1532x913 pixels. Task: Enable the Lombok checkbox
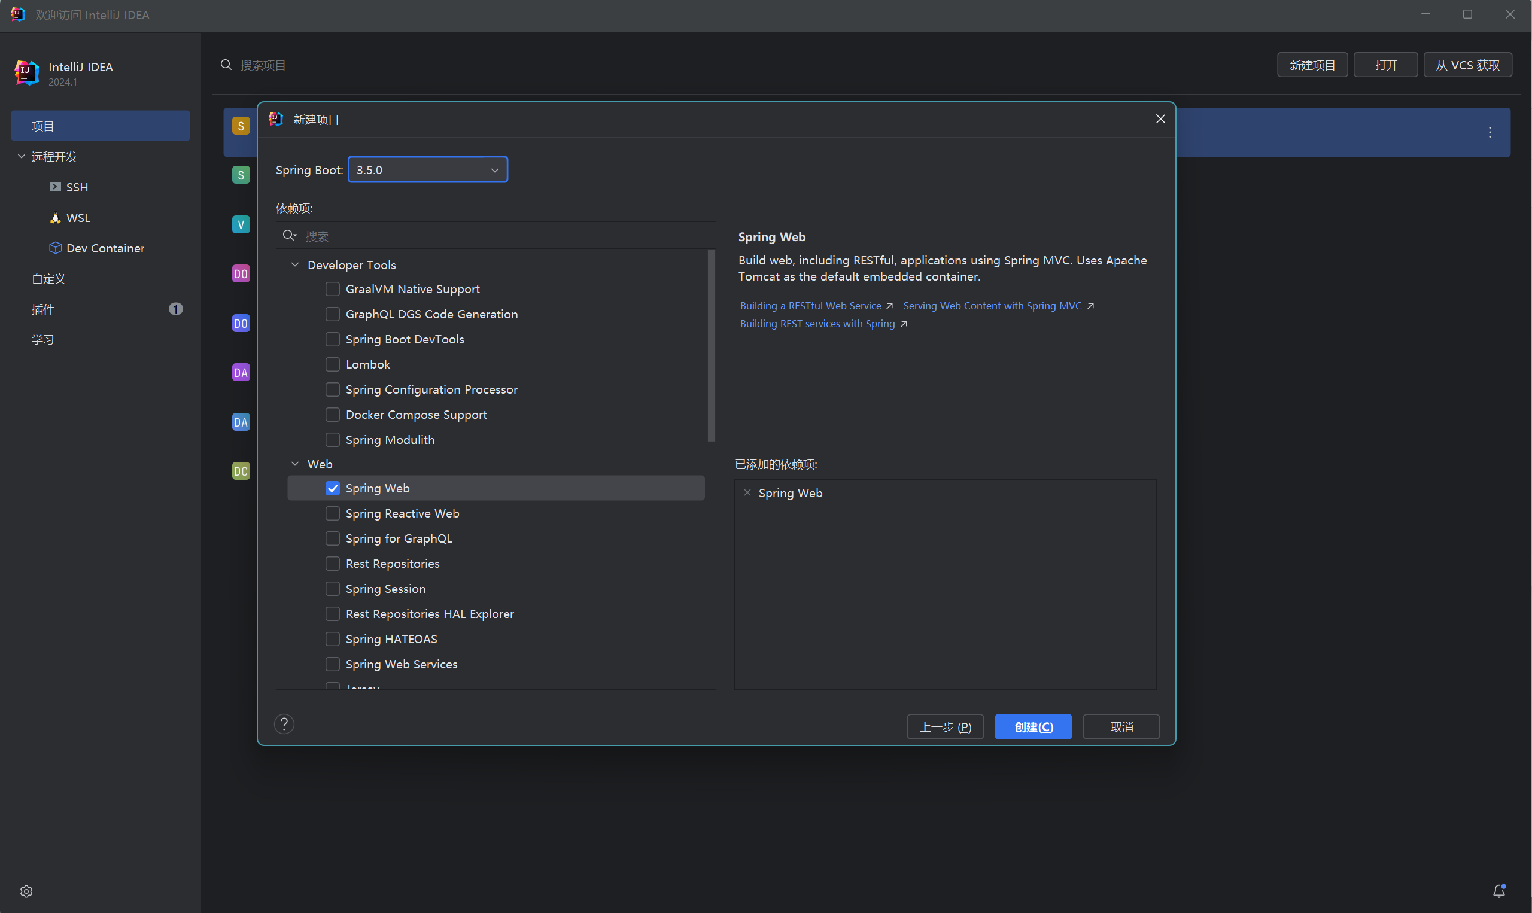332,364
